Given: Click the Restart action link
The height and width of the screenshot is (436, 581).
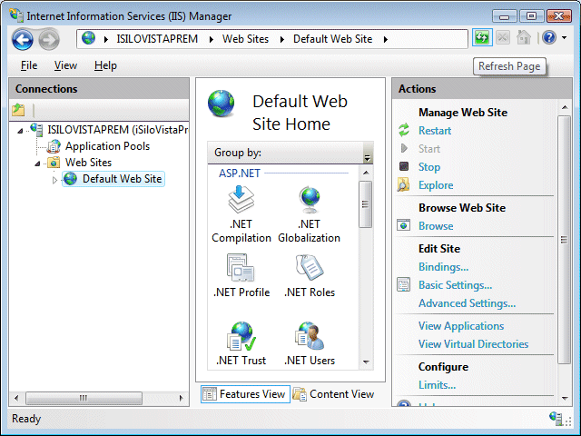Looking at the screenshot, I should (435, 131).
